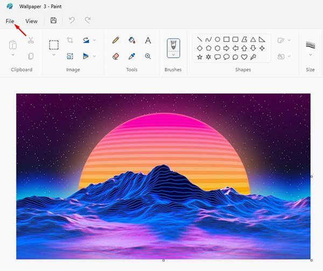This screenshot has height=271, width=323.
Task: Pick the Right triangle shape
Action: click(x=262, y=39)
